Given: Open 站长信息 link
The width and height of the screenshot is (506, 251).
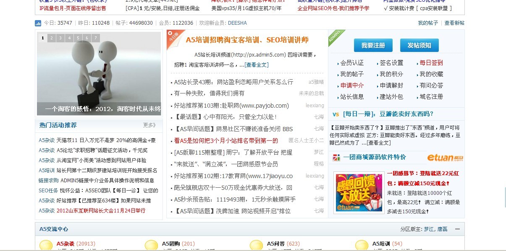Looking at the screenshot, I should click(x=352, y=97).
